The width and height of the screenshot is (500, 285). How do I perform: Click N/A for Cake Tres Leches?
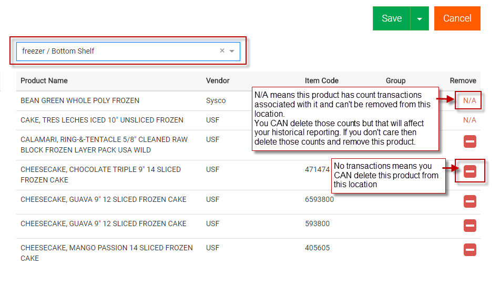[469, 120]
